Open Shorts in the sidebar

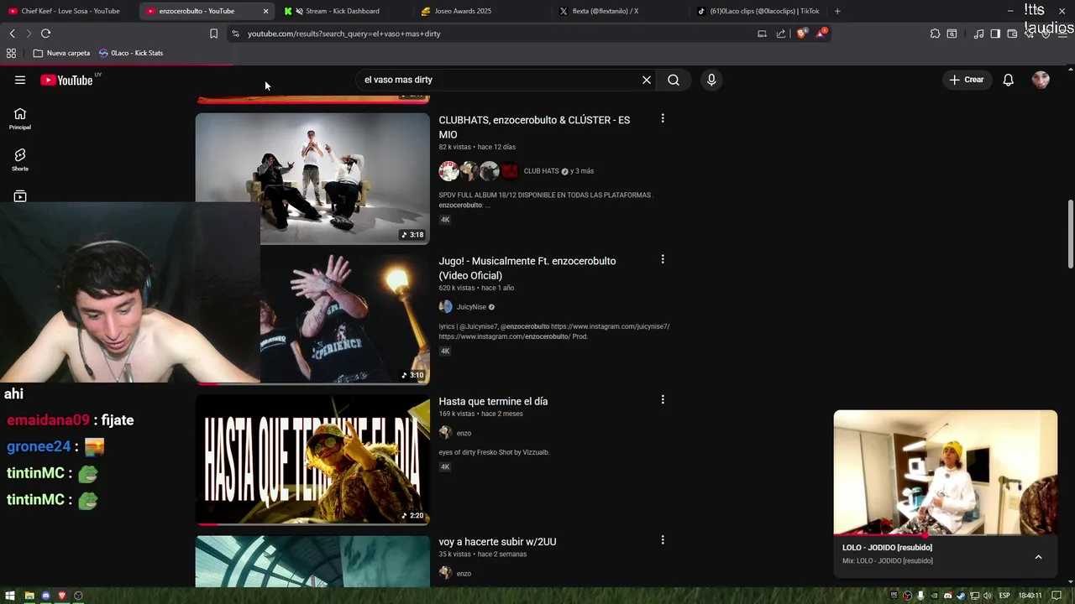point(20,159)
